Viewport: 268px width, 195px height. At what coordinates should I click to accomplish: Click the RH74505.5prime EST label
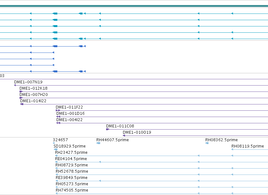72,190
